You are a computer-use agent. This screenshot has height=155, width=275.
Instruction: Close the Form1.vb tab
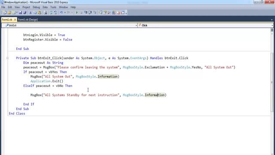click(15, 19)
